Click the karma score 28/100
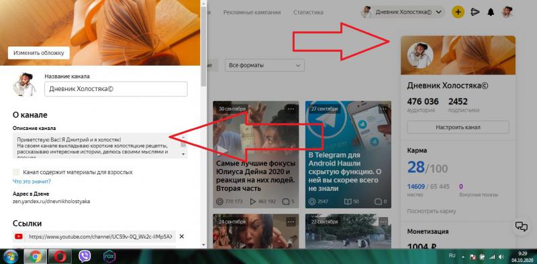 [x=428, y=168]
